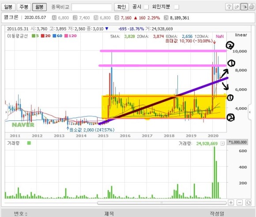Screen dimensions: 256x217
Task: Click the 이동평균선 moving average label
Action: [18, 36]
